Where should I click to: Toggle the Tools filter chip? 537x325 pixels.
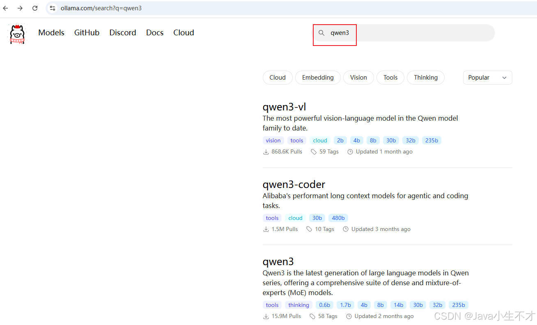point(390,78)
